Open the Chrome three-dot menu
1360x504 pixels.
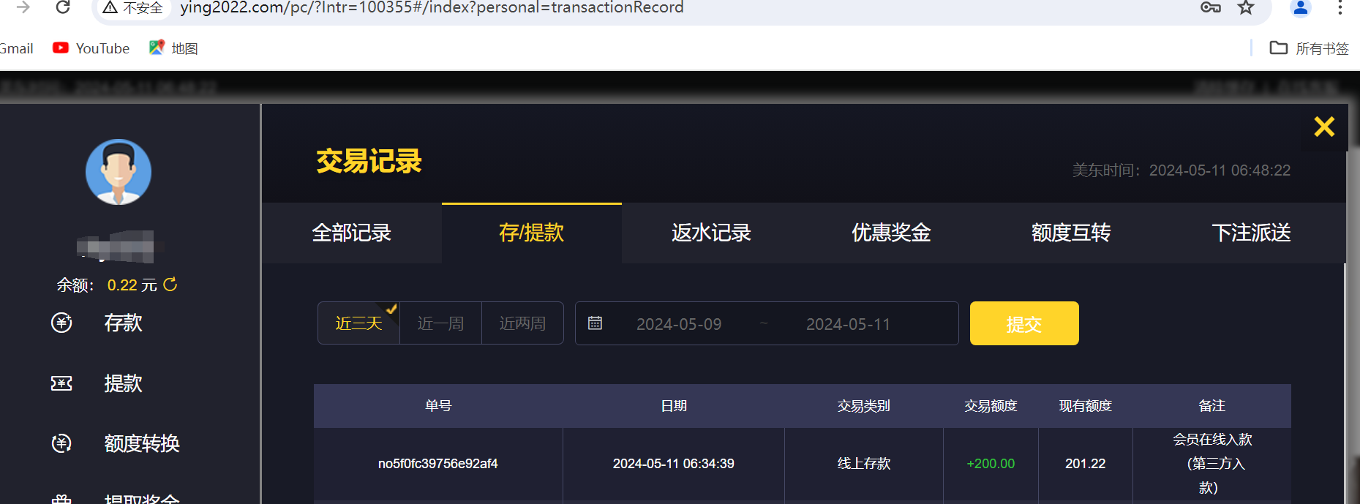pyautogui.click(x=1340, y=7)
